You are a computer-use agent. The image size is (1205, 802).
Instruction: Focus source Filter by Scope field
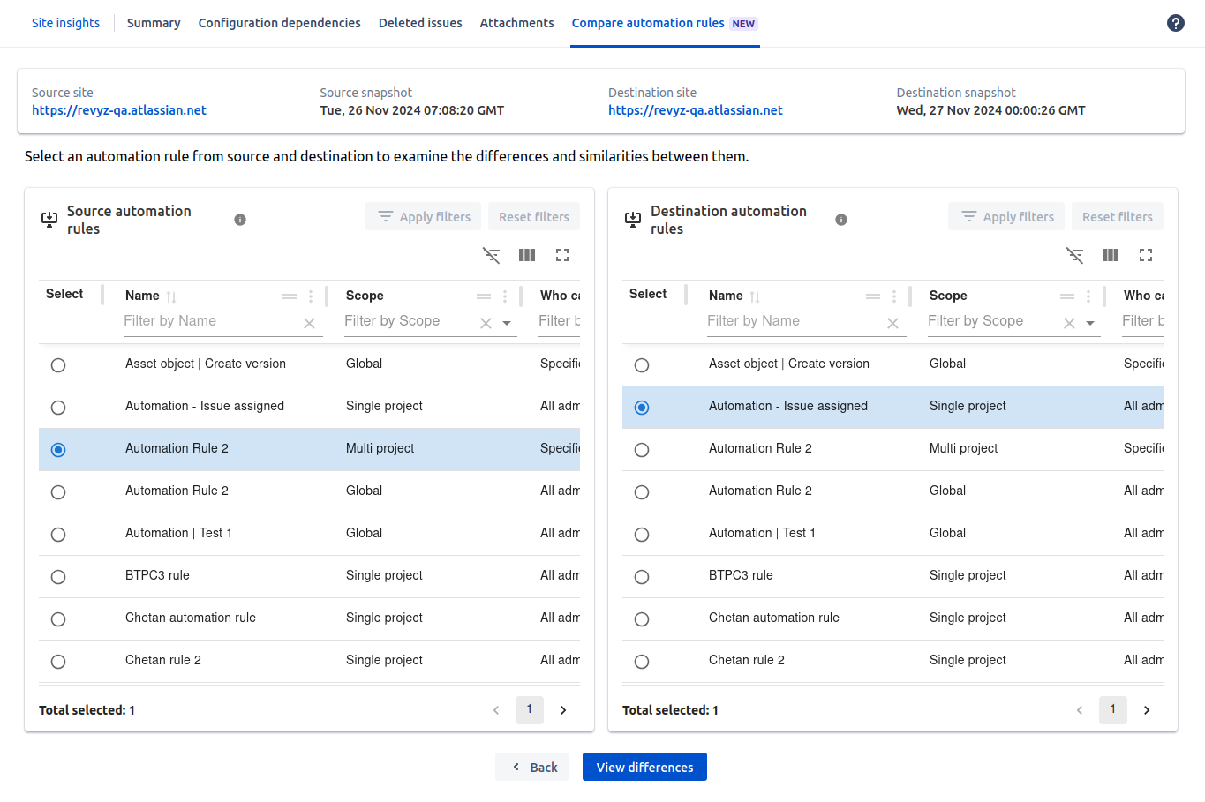pyautogui.click(x=410, y=321)
